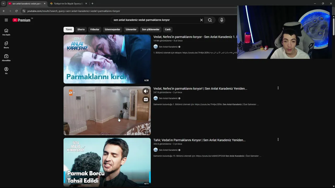Image resolution: width=335 pixels, height=188 pixels.
Task: Open the playing preview thumbnail 5:17
Action: click(x=107, y=111)
